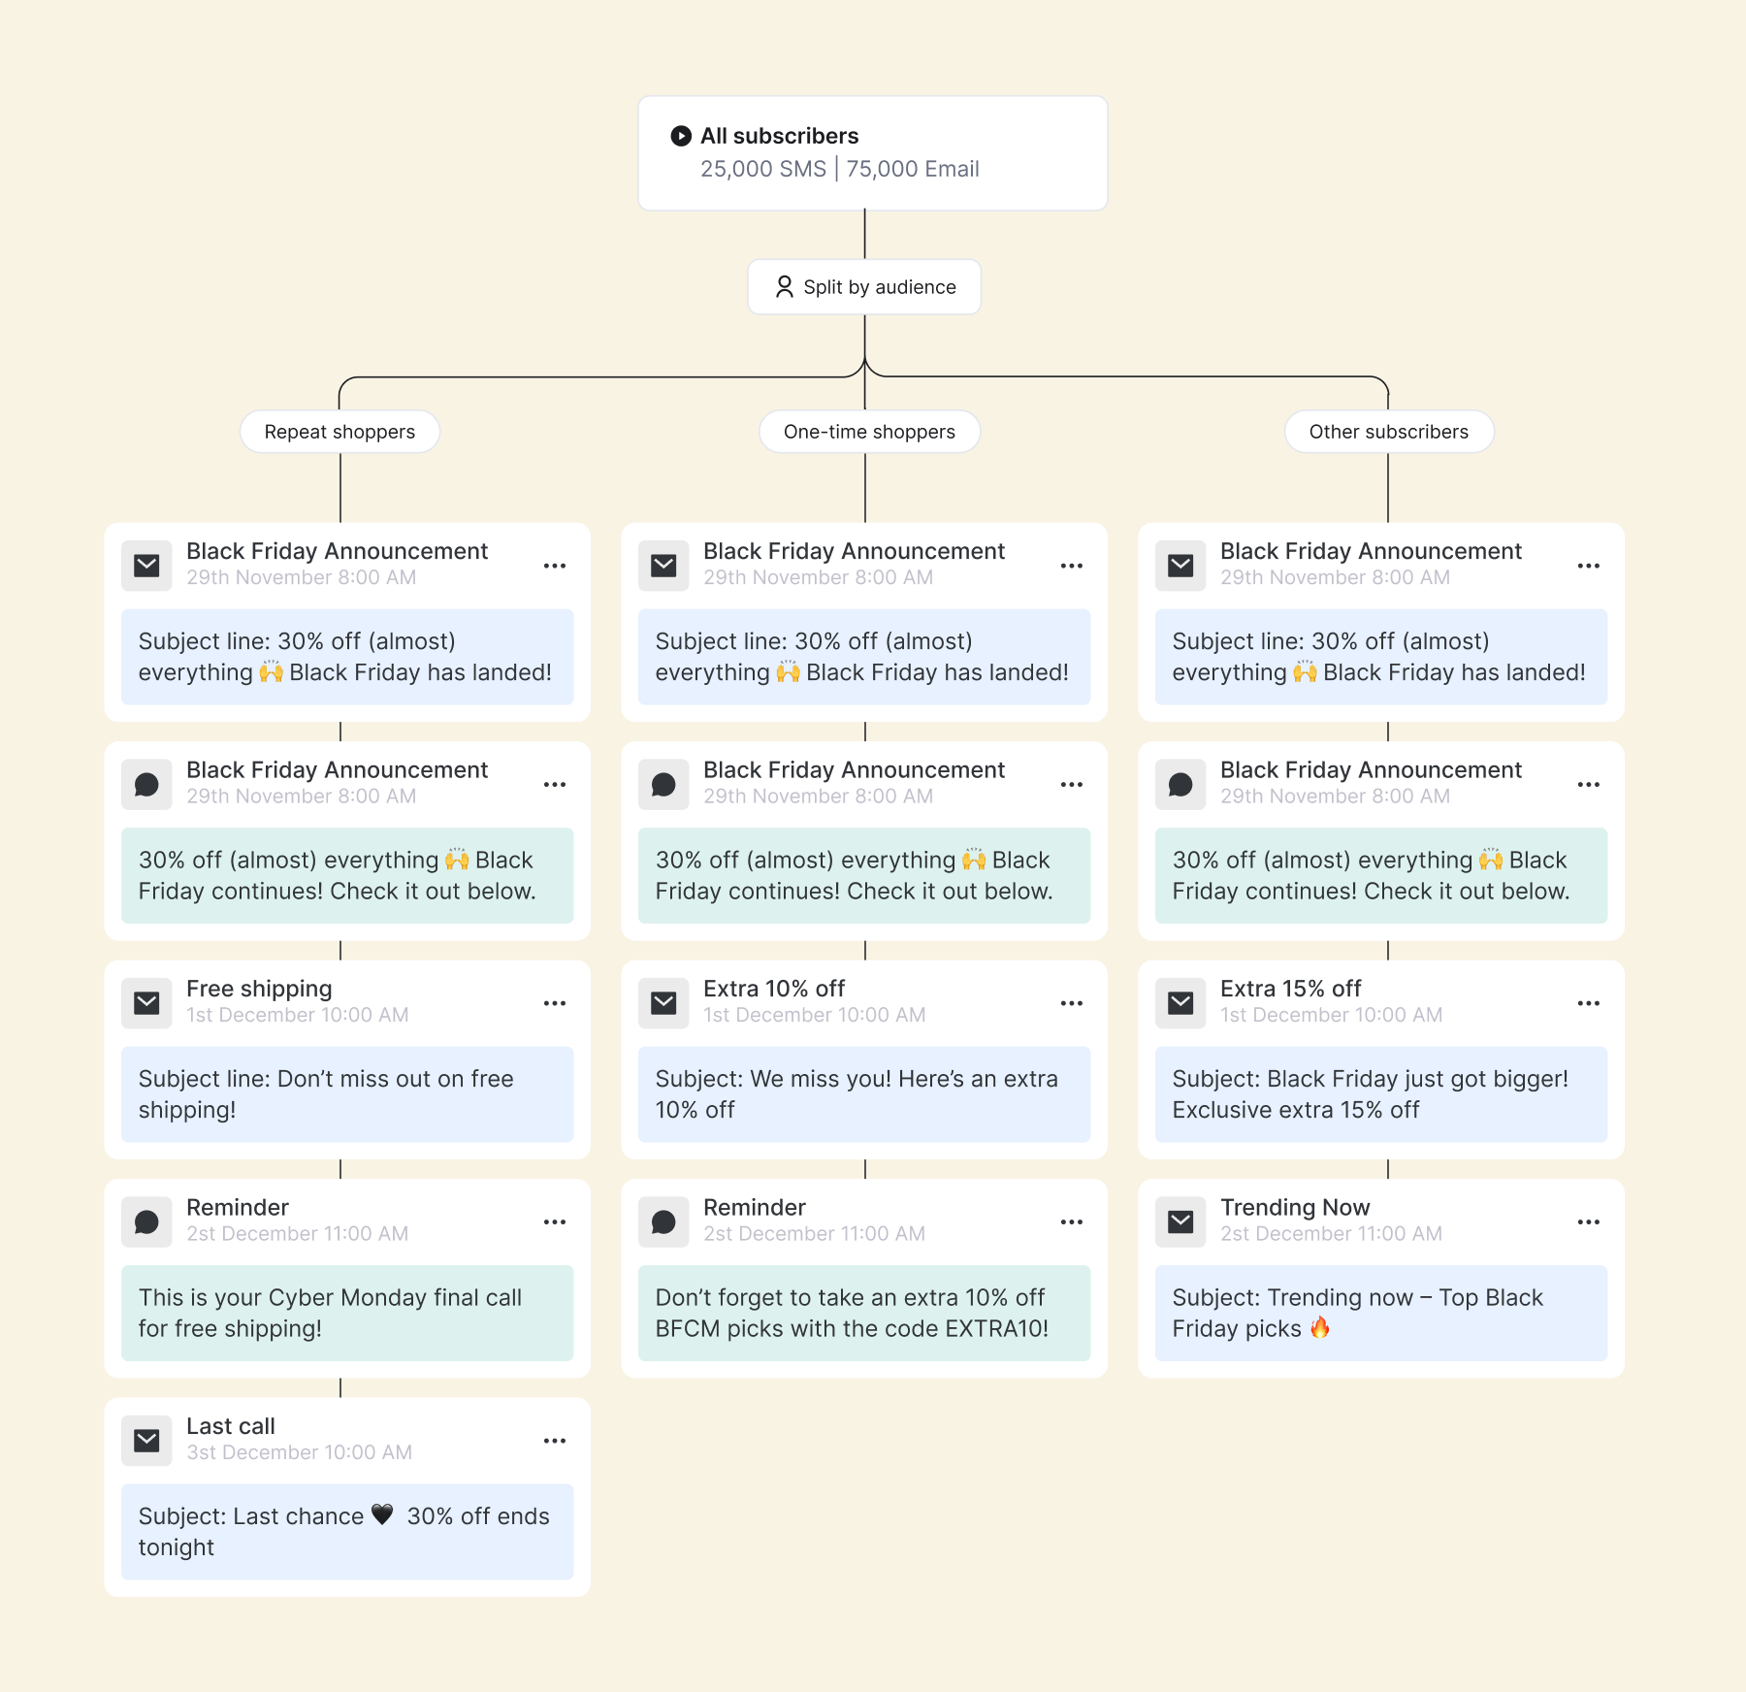Click the play icon beside All subscribers

(x=681, y=136)
